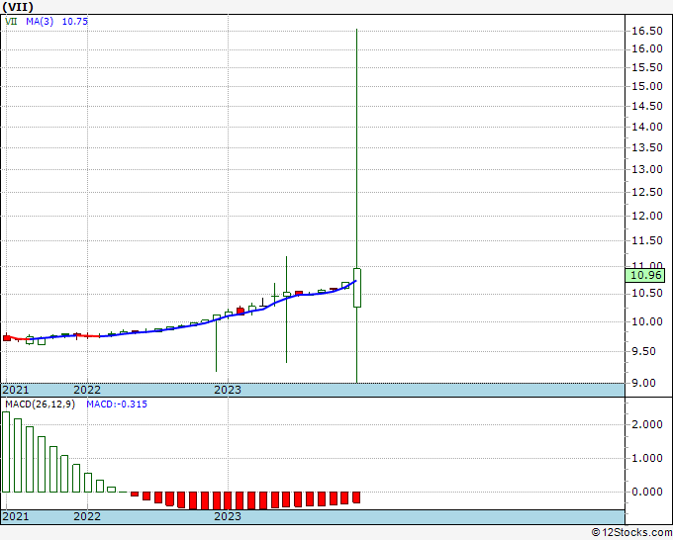Click the 15.00 price axis label
673x540 pixels.
coord(647,86)
